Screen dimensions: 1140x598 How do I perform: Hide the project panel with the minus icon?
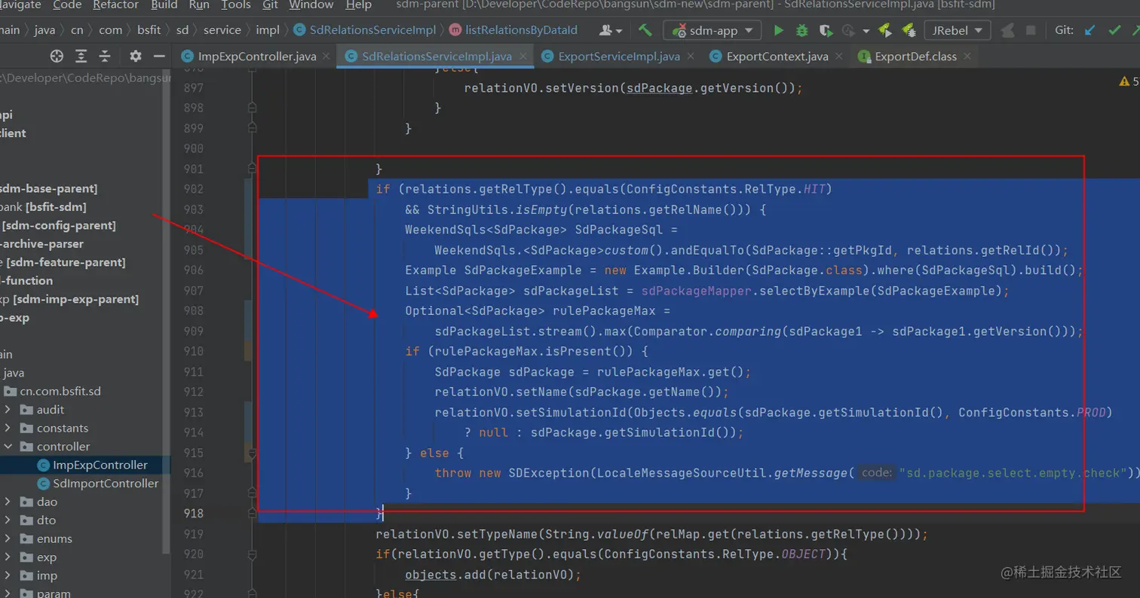click(x=158, y=56)
